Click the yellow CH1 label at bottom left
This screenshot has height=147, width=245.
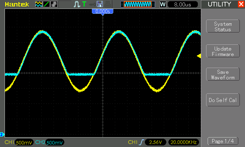9,142
